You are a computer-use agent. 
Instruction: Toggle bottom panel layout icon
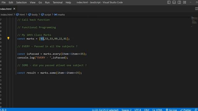point(174,2)
